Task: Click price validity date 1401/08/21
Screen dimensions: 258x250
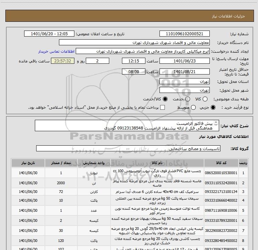Action: point(184,72)
